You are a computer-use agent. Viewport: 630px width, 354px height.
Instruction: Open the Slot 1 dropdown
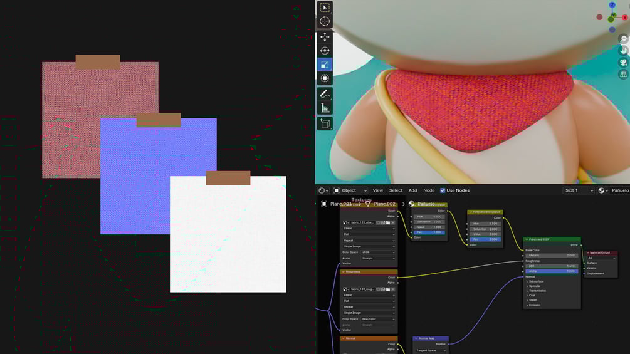click(x=578, y=190)
